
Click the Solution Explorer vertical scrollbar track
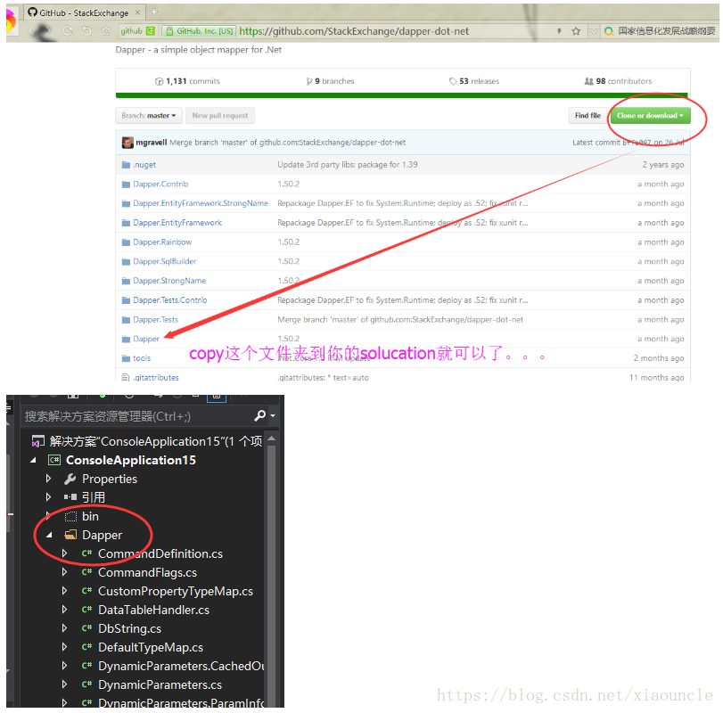[x=272, y=576]
